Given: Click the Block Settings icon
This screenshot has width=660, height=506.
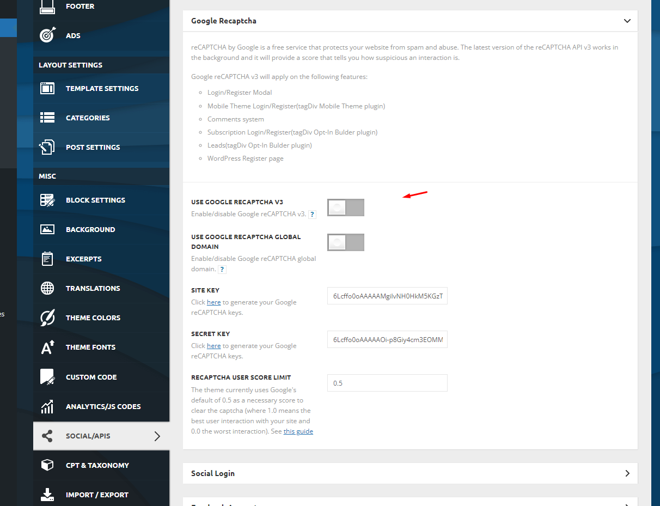Looking at the screenshot, I should [47, 200].
